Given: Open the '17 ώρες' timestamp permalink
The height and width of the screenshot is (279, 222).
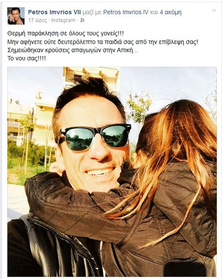Looking at the screenshot, I should [x=38, y=20].
